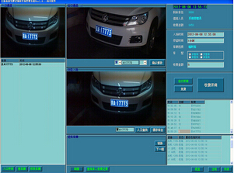Click the short button left of the long bottom-center button

coord(76,169)
